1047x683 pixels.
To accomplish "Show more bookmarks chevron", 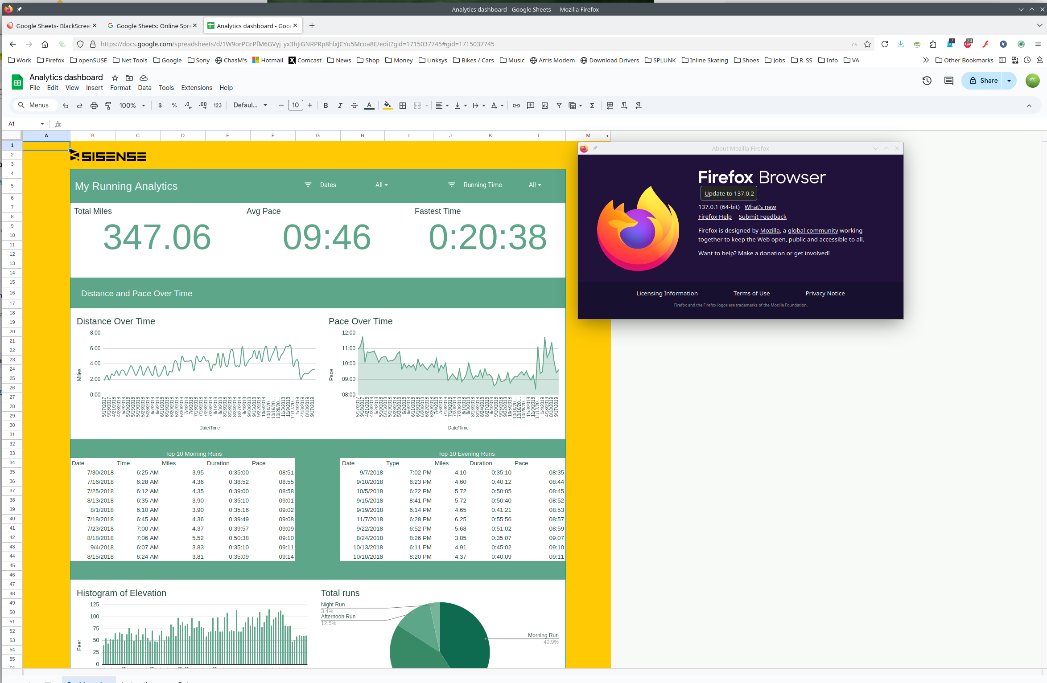I will click(x=926, y=60).
